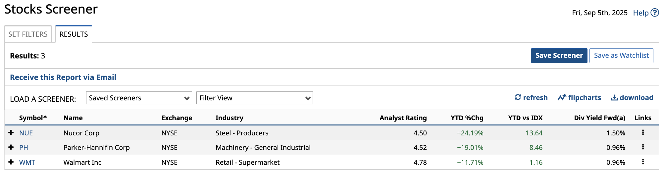Open links menu for Walmart Inc
Screen dimensions: 665x175
pyautogui.click(x=643, y=162)
